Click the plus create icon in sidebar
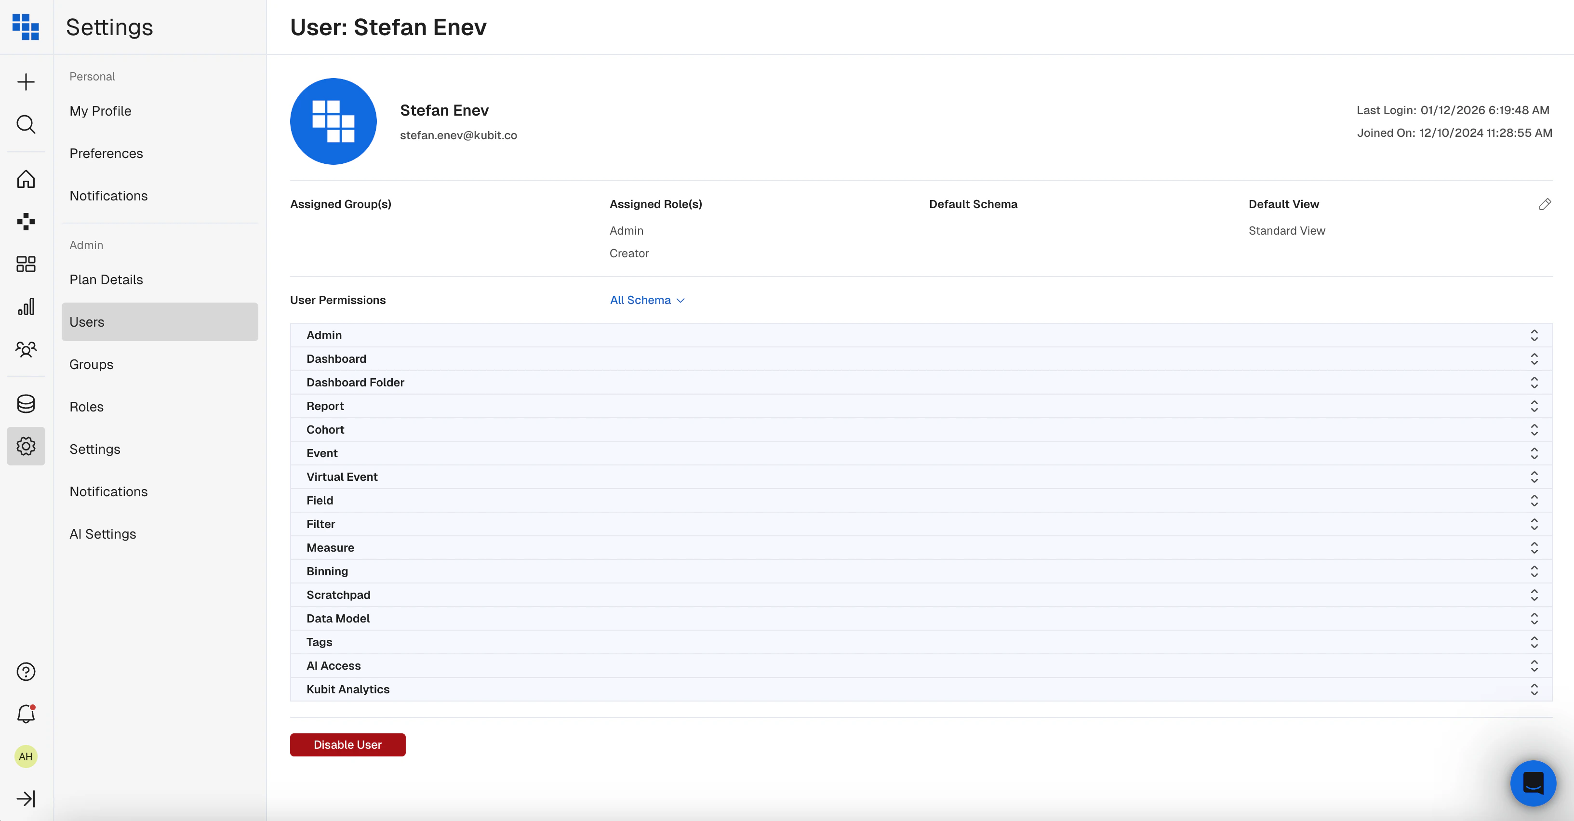This screenshot has height=821, width=1574. point(26,82)
